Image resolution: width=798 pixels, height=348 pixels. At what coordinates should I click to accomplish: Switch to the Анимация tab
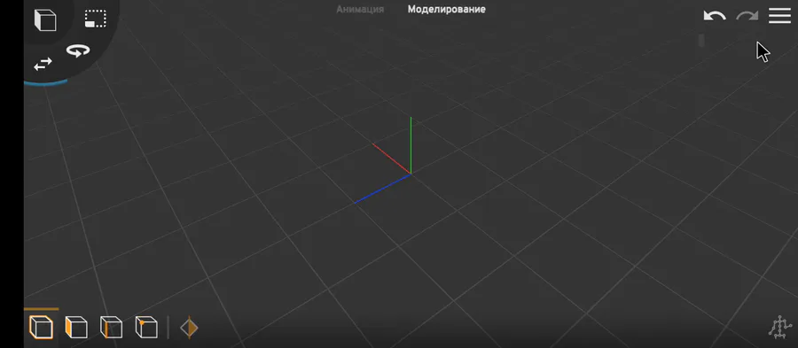click(x=360, y=9)
